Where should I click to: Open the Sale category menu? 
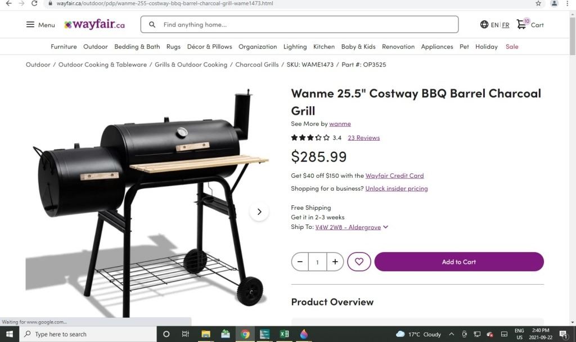click(512, 47)
